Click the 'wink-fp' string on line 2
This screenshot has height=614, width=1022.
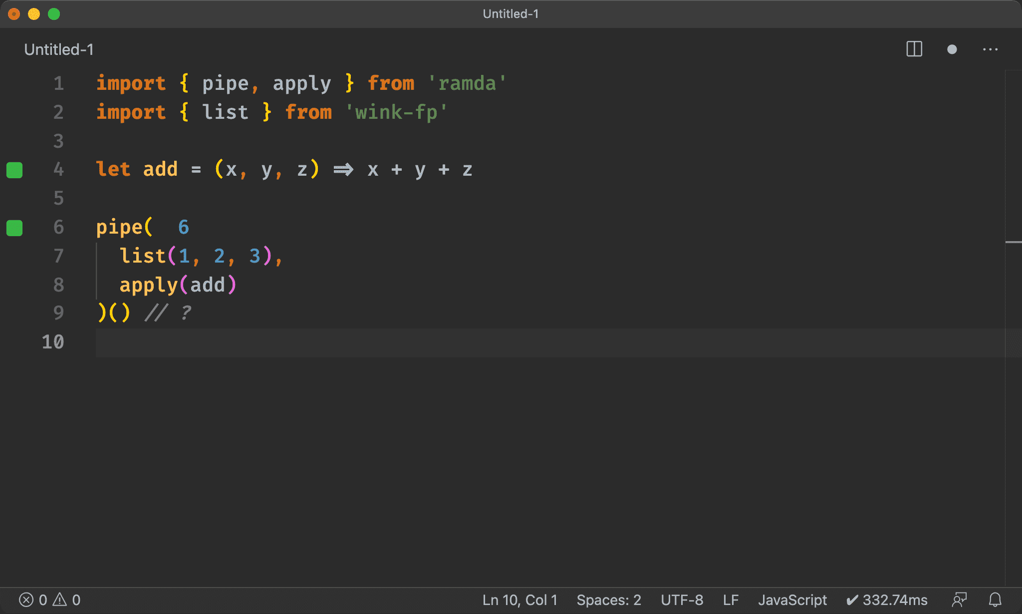[396, 112]
